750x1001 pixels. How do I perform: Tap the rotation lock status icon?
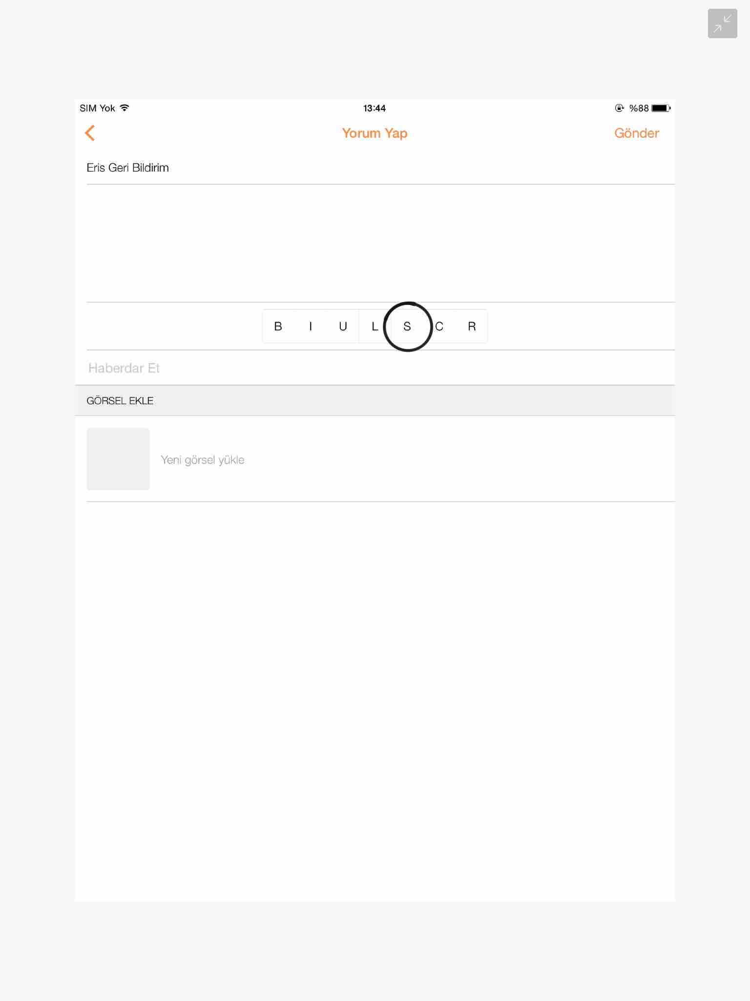pyautogui.click(x=619, y=108)
